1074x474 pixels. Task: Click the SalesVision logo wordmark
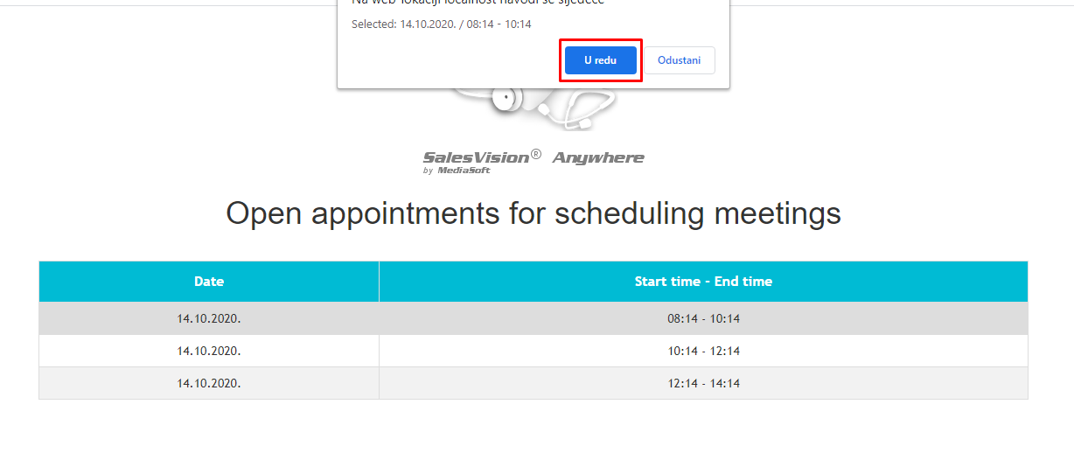coord(476,157)
